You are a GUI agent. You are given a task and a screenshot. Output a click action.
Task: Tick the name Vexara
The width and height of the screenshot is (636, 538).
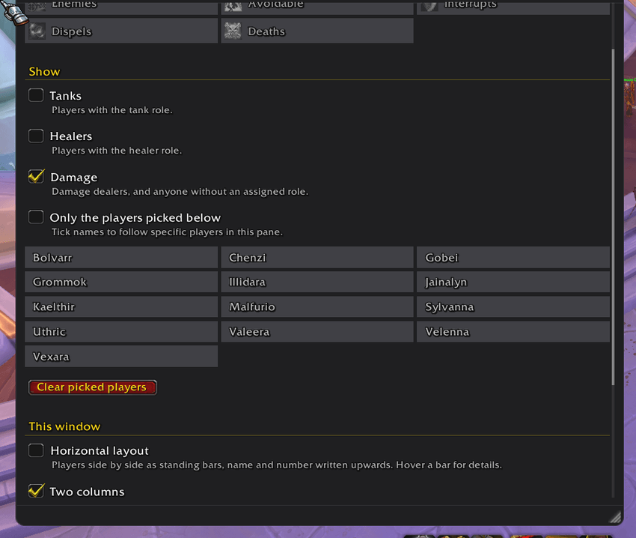pos(121,357)
